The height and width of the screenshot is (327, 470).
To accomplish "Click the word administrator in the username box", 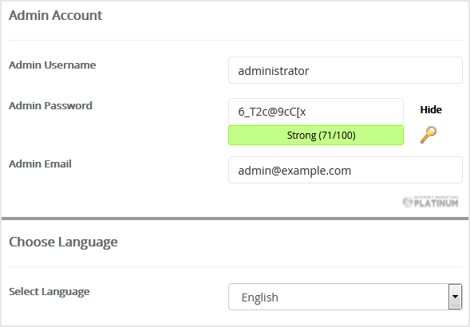I will click(274, 71).
